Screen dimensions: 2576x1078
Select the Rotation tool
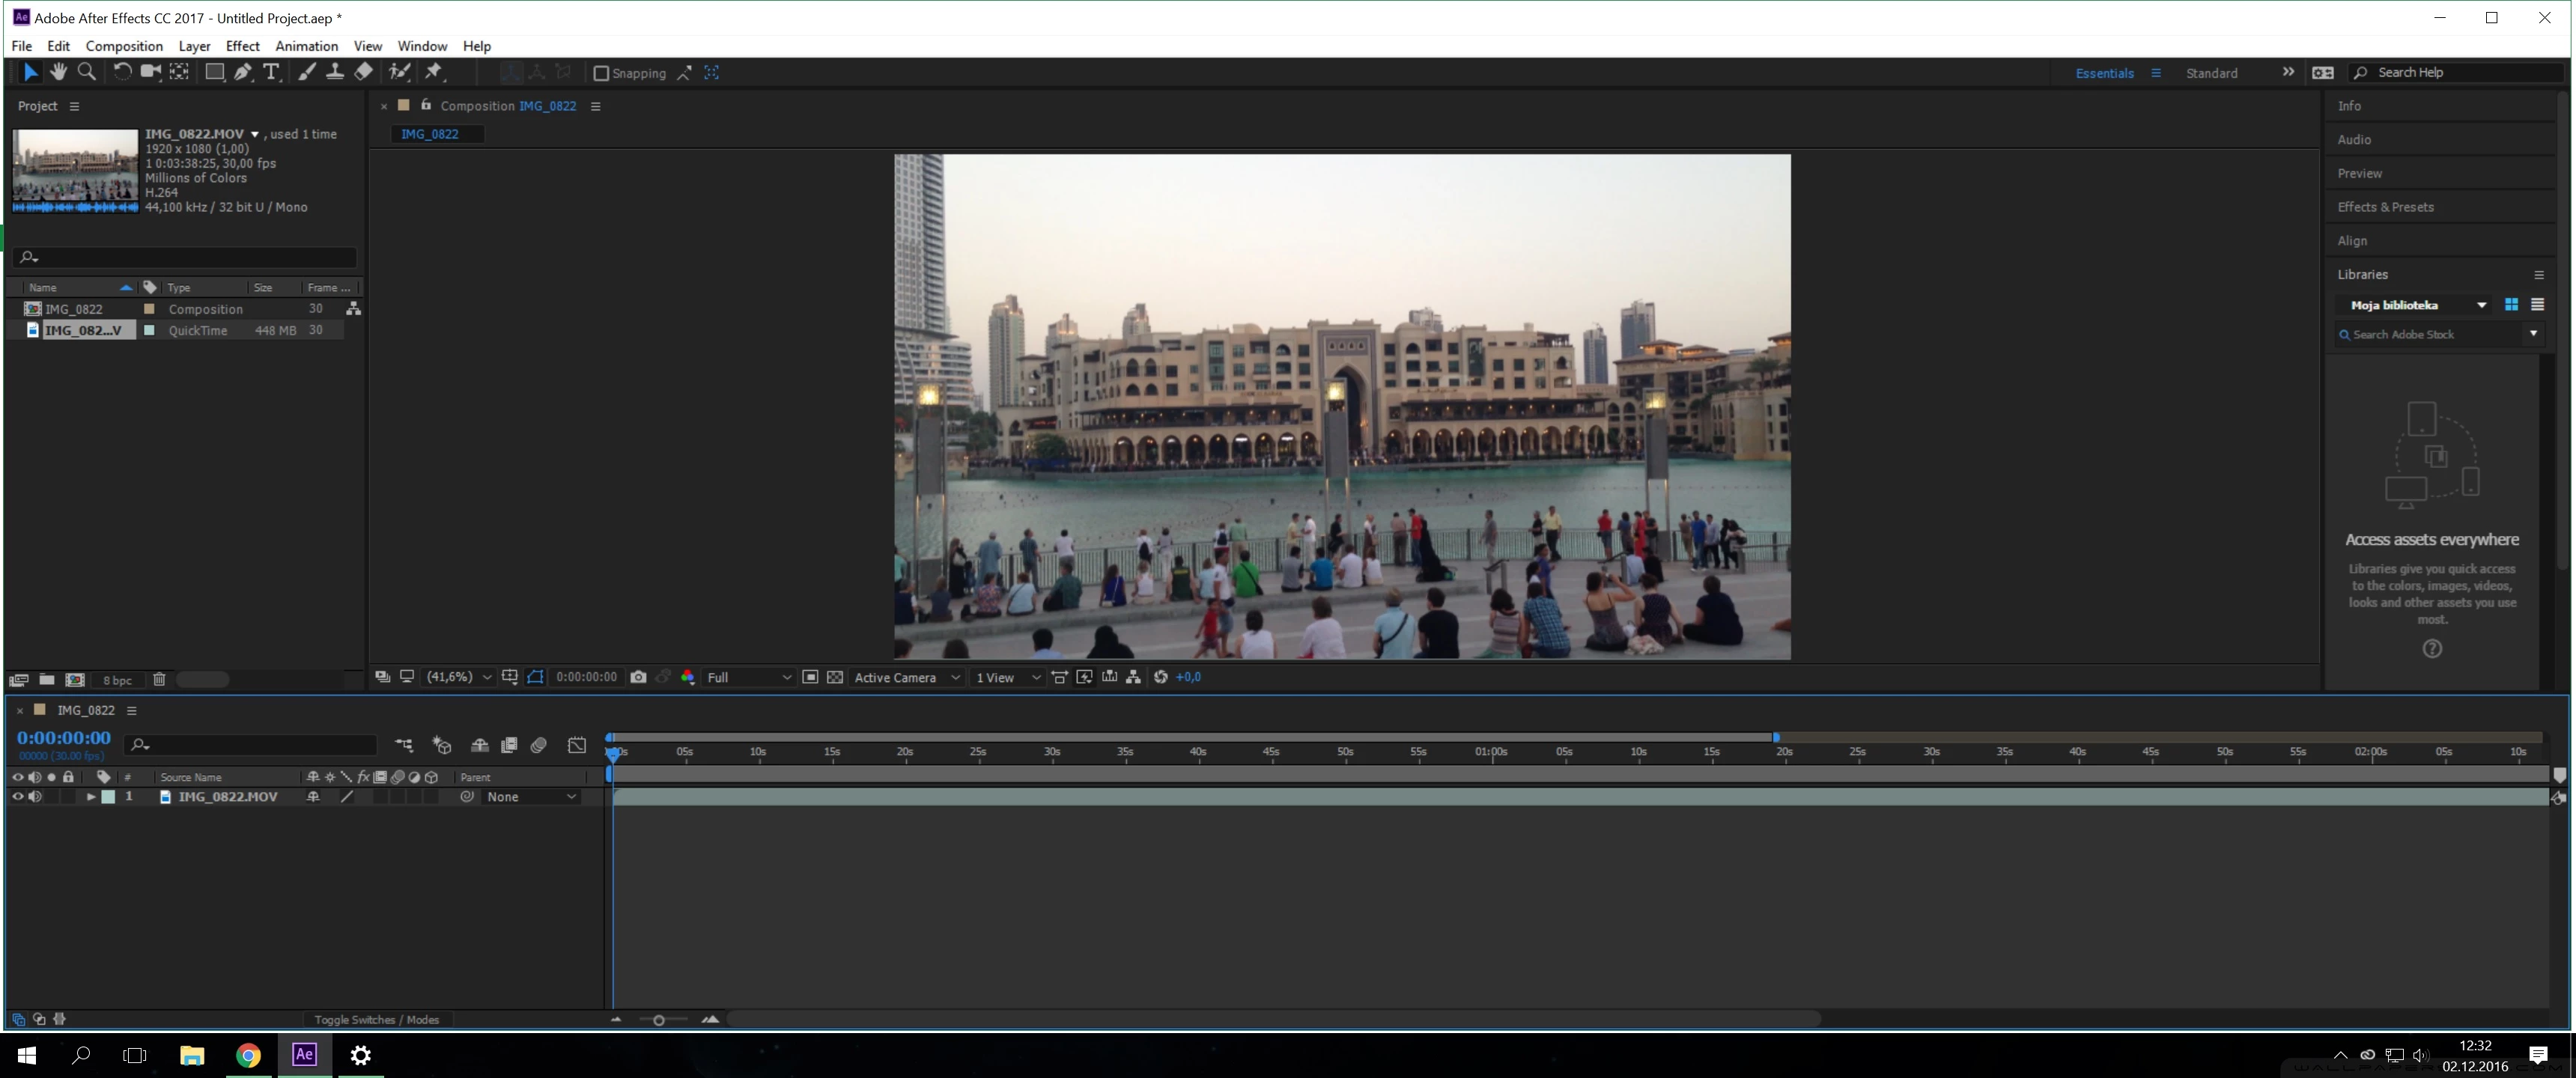pos(121,72)
